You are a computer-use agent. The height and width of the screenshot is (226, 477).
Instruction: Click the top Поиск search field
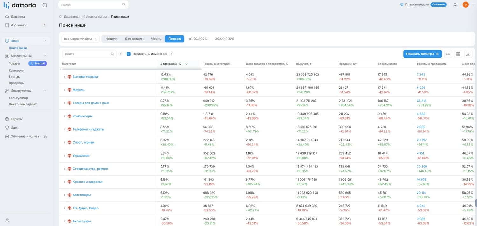pyautogui.click(x=93, y=5)
